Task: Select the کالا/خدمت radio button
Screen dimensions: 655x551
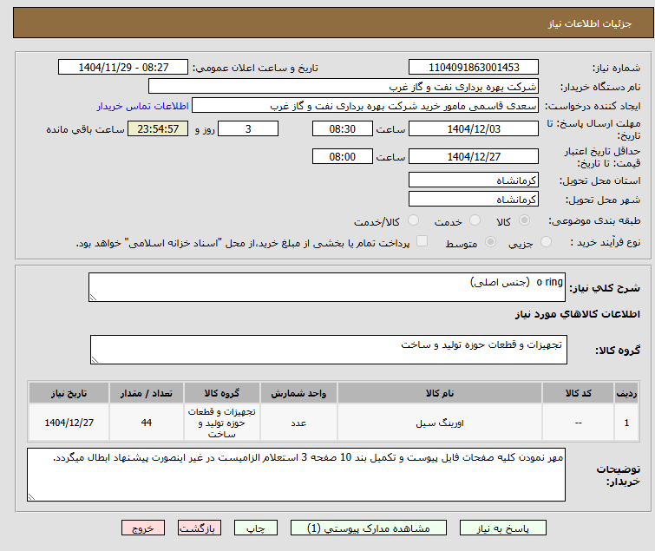Action: click(414, 220)
